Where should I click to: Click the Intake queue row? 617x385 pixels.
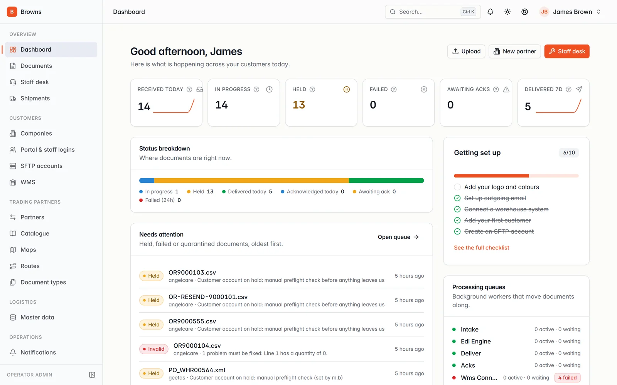pos(516,330)
